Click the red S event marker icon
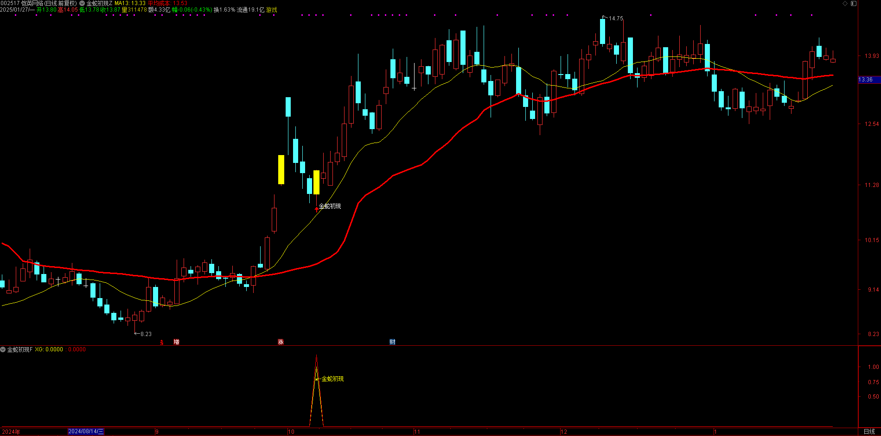This screenshot has width=881, height=436. pyautogui.click(x=161, y=342)
